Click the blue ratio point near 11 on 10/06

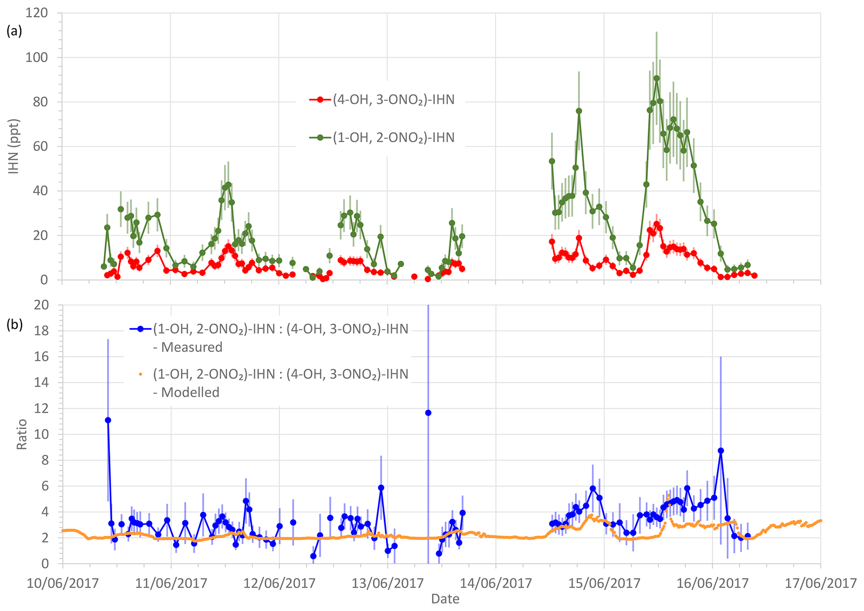[108, 420]
